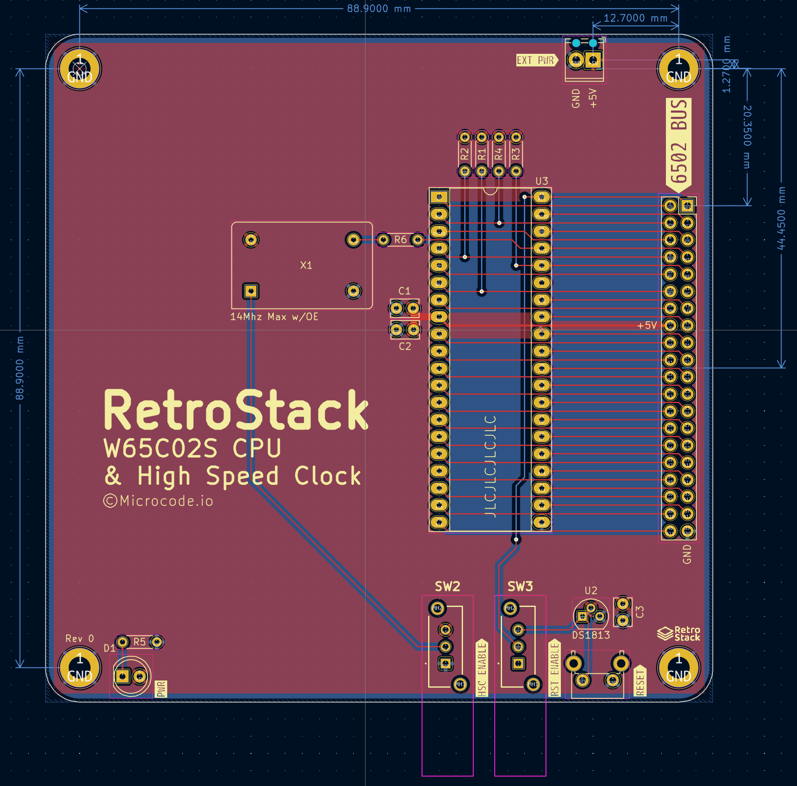797x786 pixels.
Task: Click the 'W65C02S CPU' silkscreen text
Action: 192,448
